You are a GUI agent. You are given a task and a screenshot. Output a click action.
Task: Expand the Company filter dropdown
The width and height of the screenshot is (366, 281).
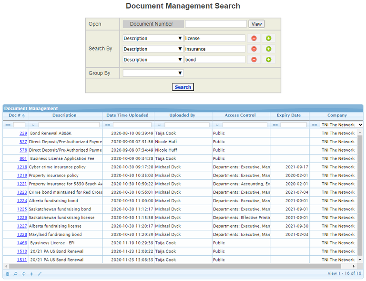(x=341, y=125)
